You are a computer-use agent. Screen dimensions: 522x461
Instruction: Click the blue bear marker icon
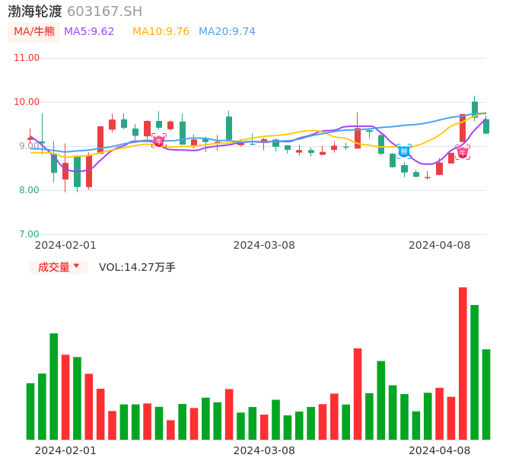tap(403, 151)
